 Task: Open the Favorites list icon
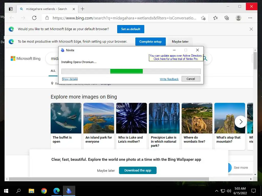215,18
